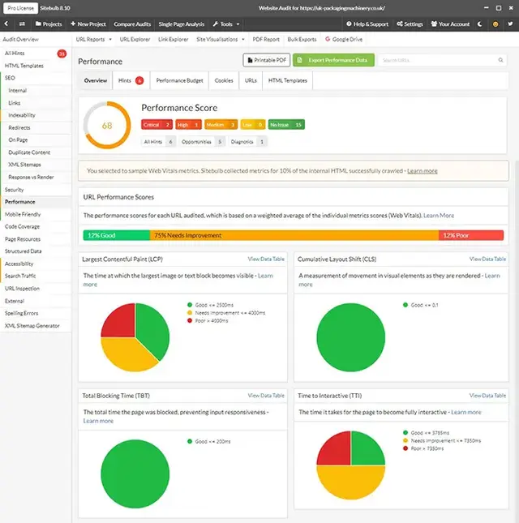Image resolution: width=519 pixels, height=523 pixels.
Task: Open Your Account menu
Action: 450,24
